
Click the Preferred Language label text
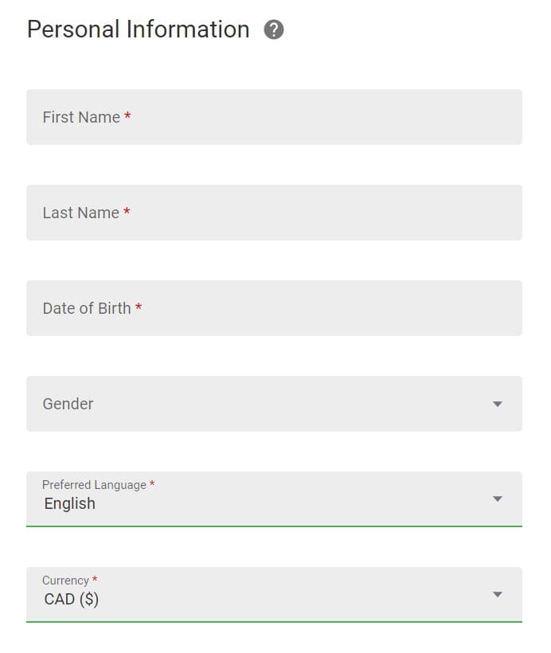click(x=94, y=485)
